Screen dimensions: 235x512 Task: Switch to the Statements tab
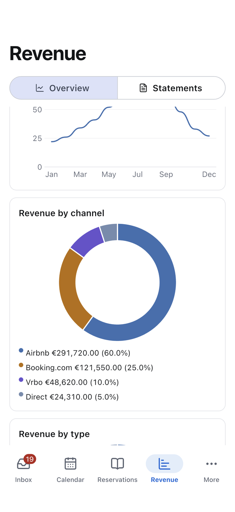pos(171,88)
